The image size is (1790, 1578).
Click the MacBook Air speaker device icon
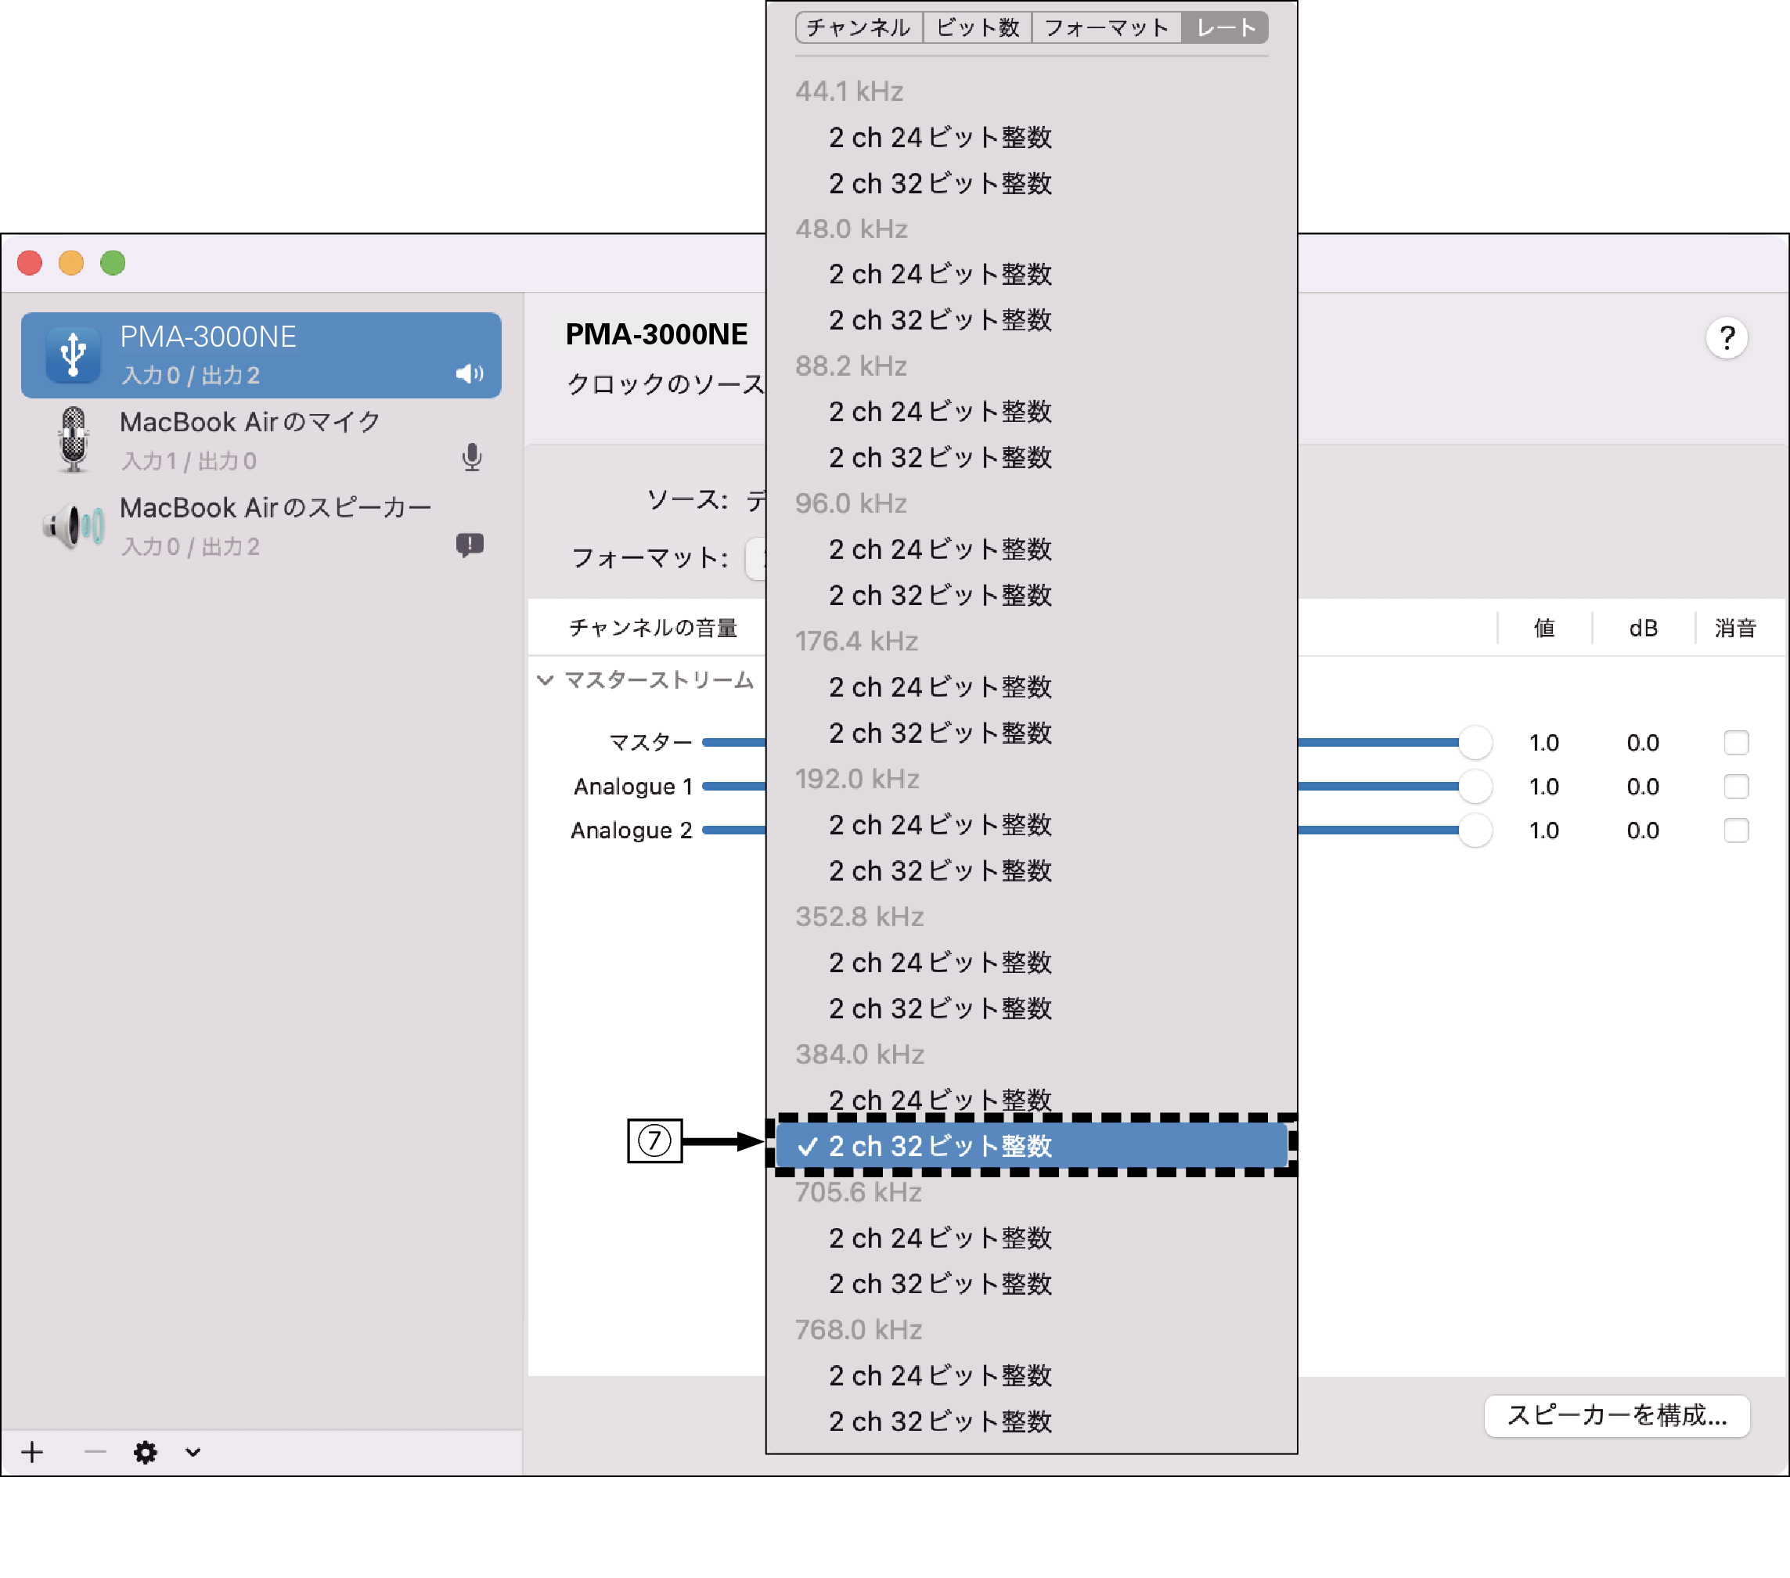tap(74, 525)
